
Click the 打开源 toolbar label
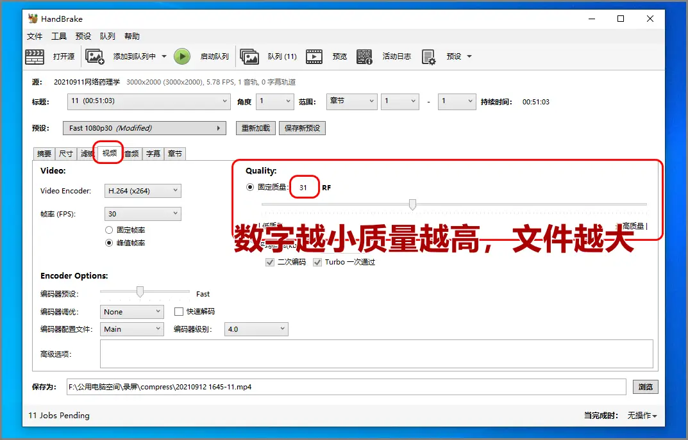point(63,56)
